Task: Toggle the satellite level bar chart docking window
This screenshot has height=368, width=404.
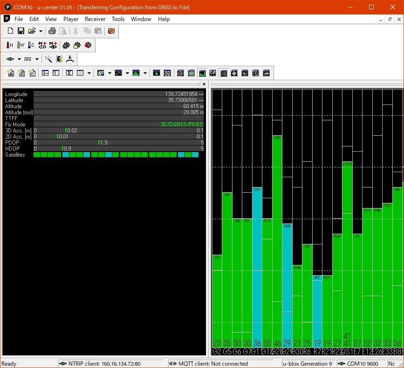Action: 202,73
